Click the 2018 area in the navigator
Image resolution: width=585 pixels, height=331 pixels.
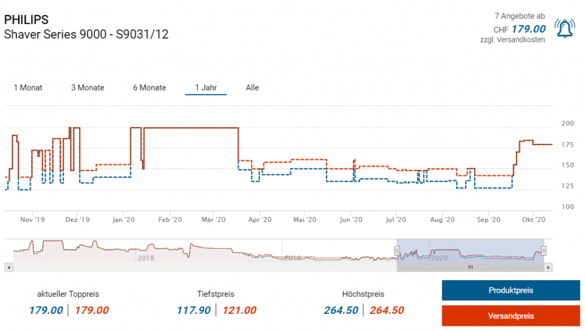pyautogui.click(x=145, y=258)
